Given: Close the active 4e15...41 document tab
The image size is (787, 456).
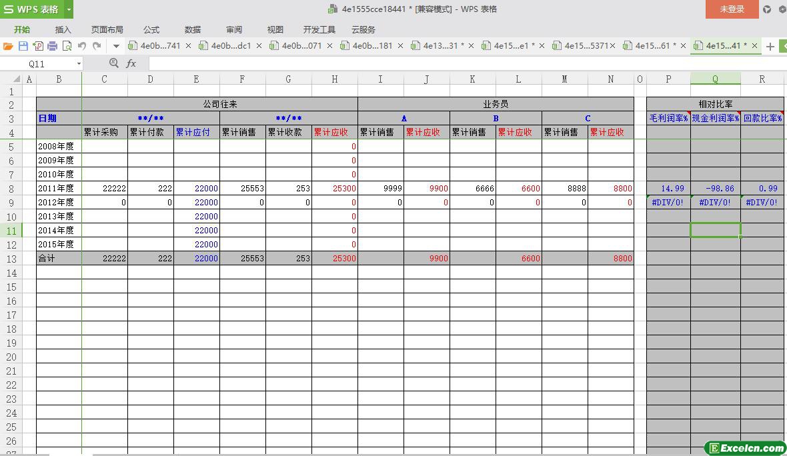Looking at the screenshot, I should point(754,45).
